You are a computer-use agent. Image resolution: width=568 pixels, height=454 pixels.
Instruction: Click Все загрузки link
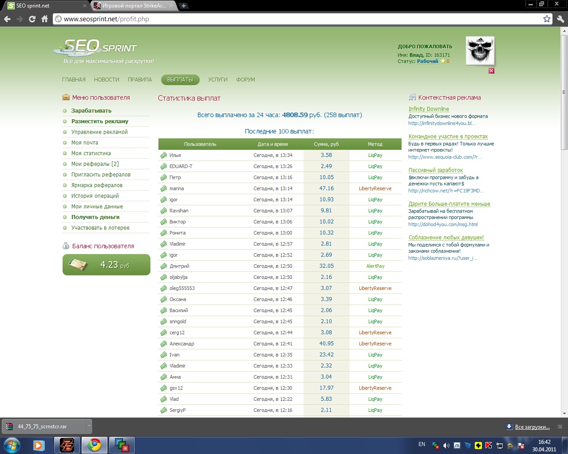point(532,427)
